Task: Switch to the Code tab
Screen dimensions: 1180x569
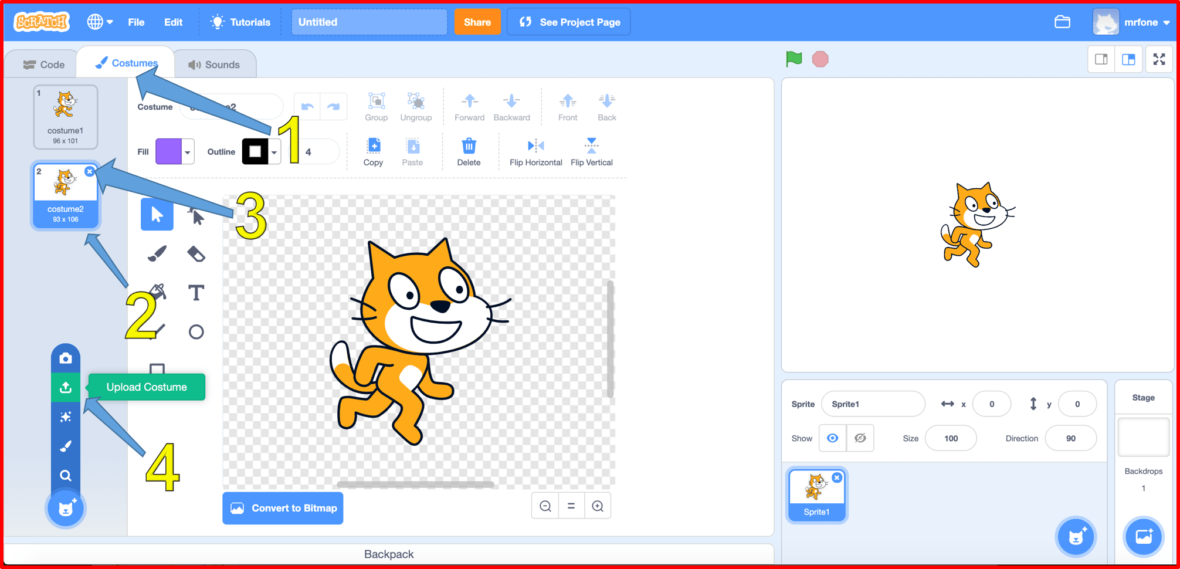Action: coord(43,65)
